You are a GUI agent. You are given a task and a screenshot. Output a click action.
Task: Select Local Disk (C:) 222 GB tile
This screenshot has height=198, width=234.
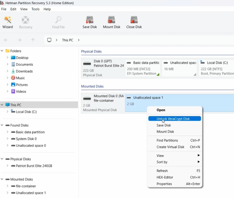(x=217, y=68)
